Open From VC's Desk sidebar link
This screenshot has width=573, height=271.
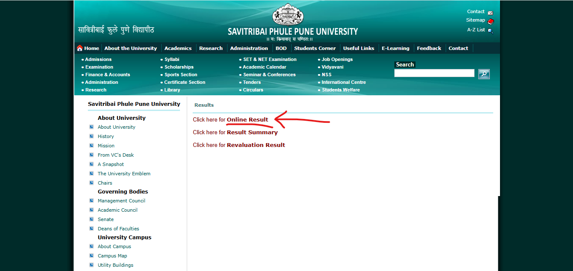pos(116,155)
